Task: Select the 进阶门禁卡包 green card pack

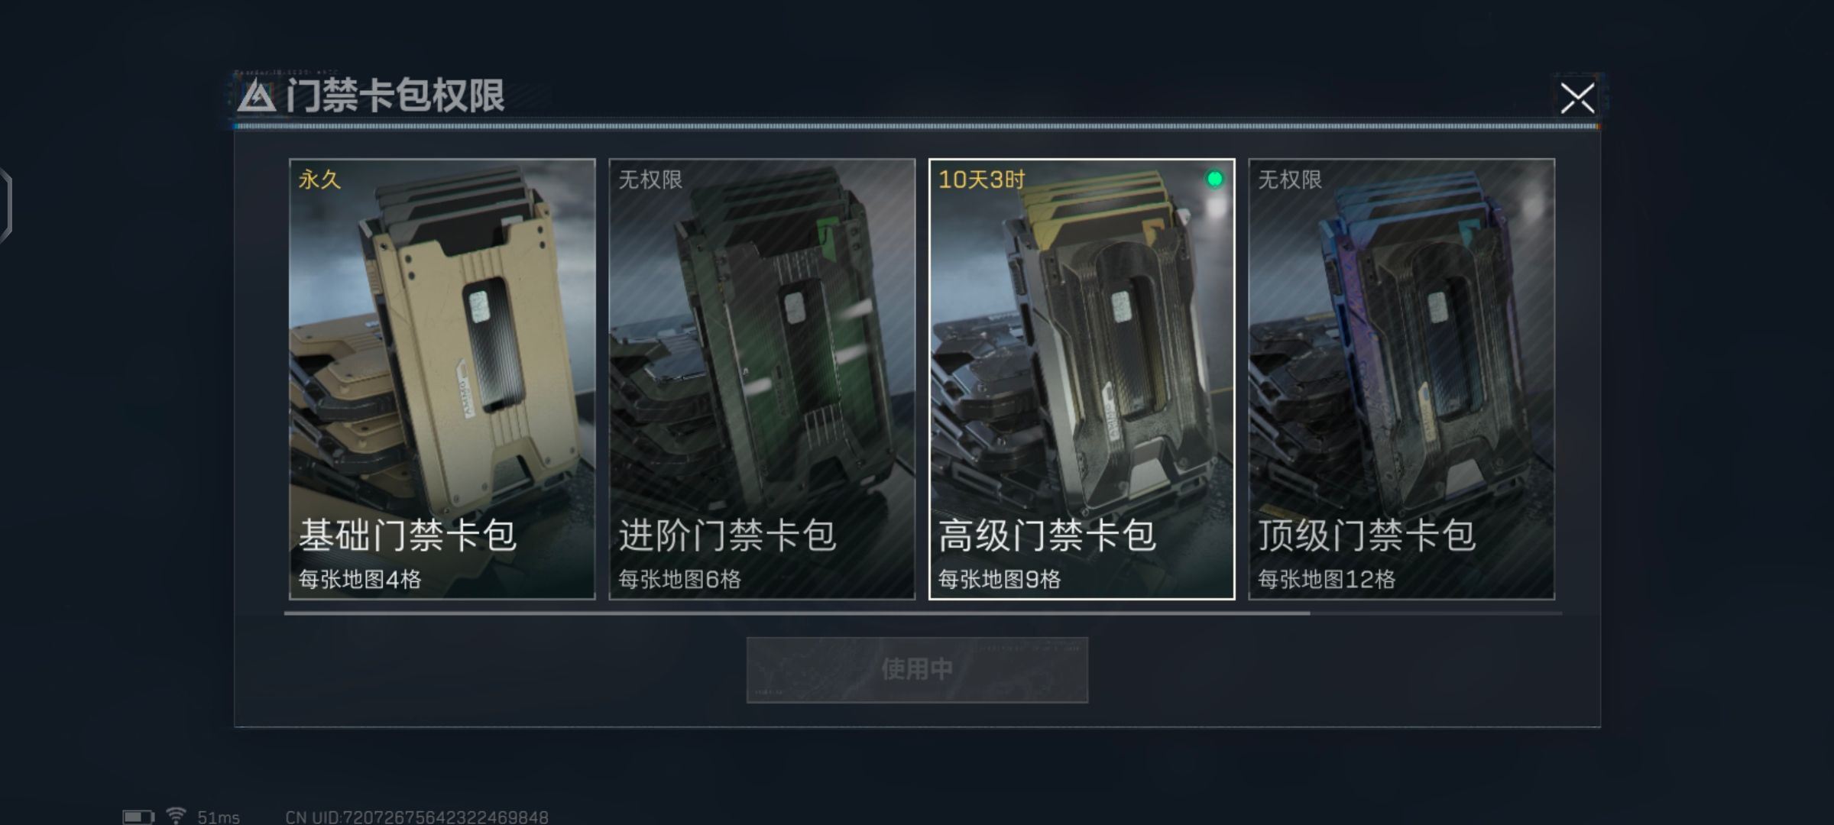Action: (x=762, y=379)
